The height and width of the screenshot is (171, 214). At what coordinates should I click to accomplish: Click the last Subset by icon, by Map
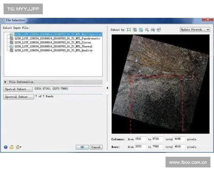pos(159,30)
